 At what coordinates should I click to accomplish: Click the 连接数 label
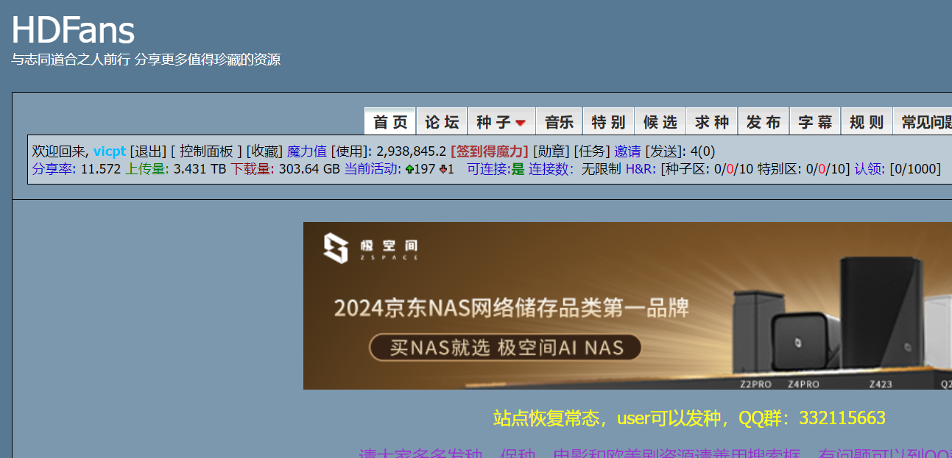coord(551,169)
